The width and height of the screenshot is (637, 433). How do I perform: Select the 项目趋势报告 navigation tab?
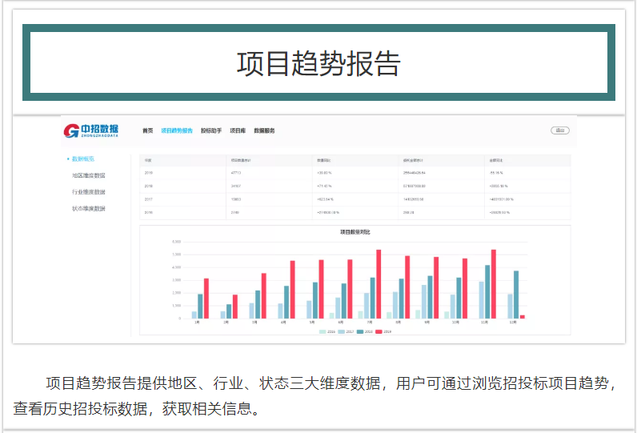pyautogui.click(x=176, y=130)
